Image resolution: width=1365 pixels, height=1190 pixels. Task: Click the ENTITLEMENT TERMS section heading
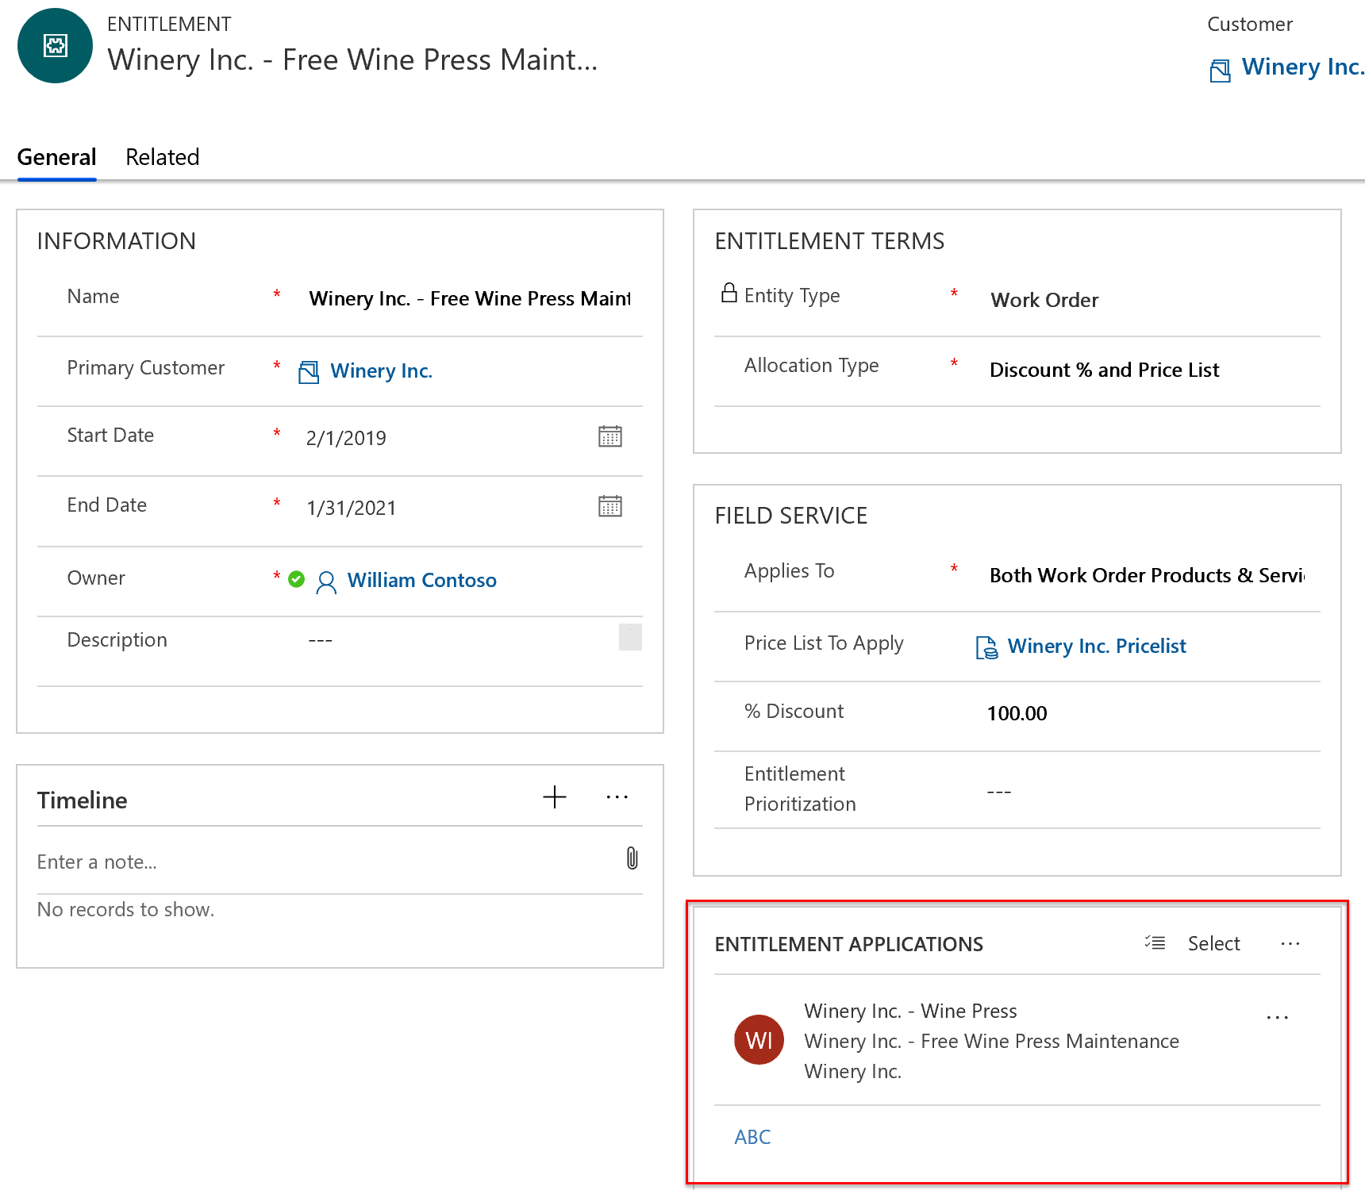tap(830, 241)
